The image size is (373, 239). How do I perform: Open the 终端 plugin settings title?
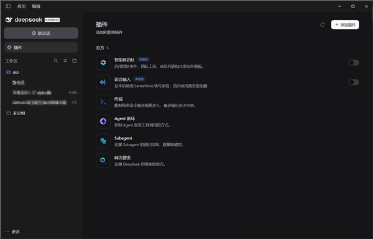click(x=119, y=99)
